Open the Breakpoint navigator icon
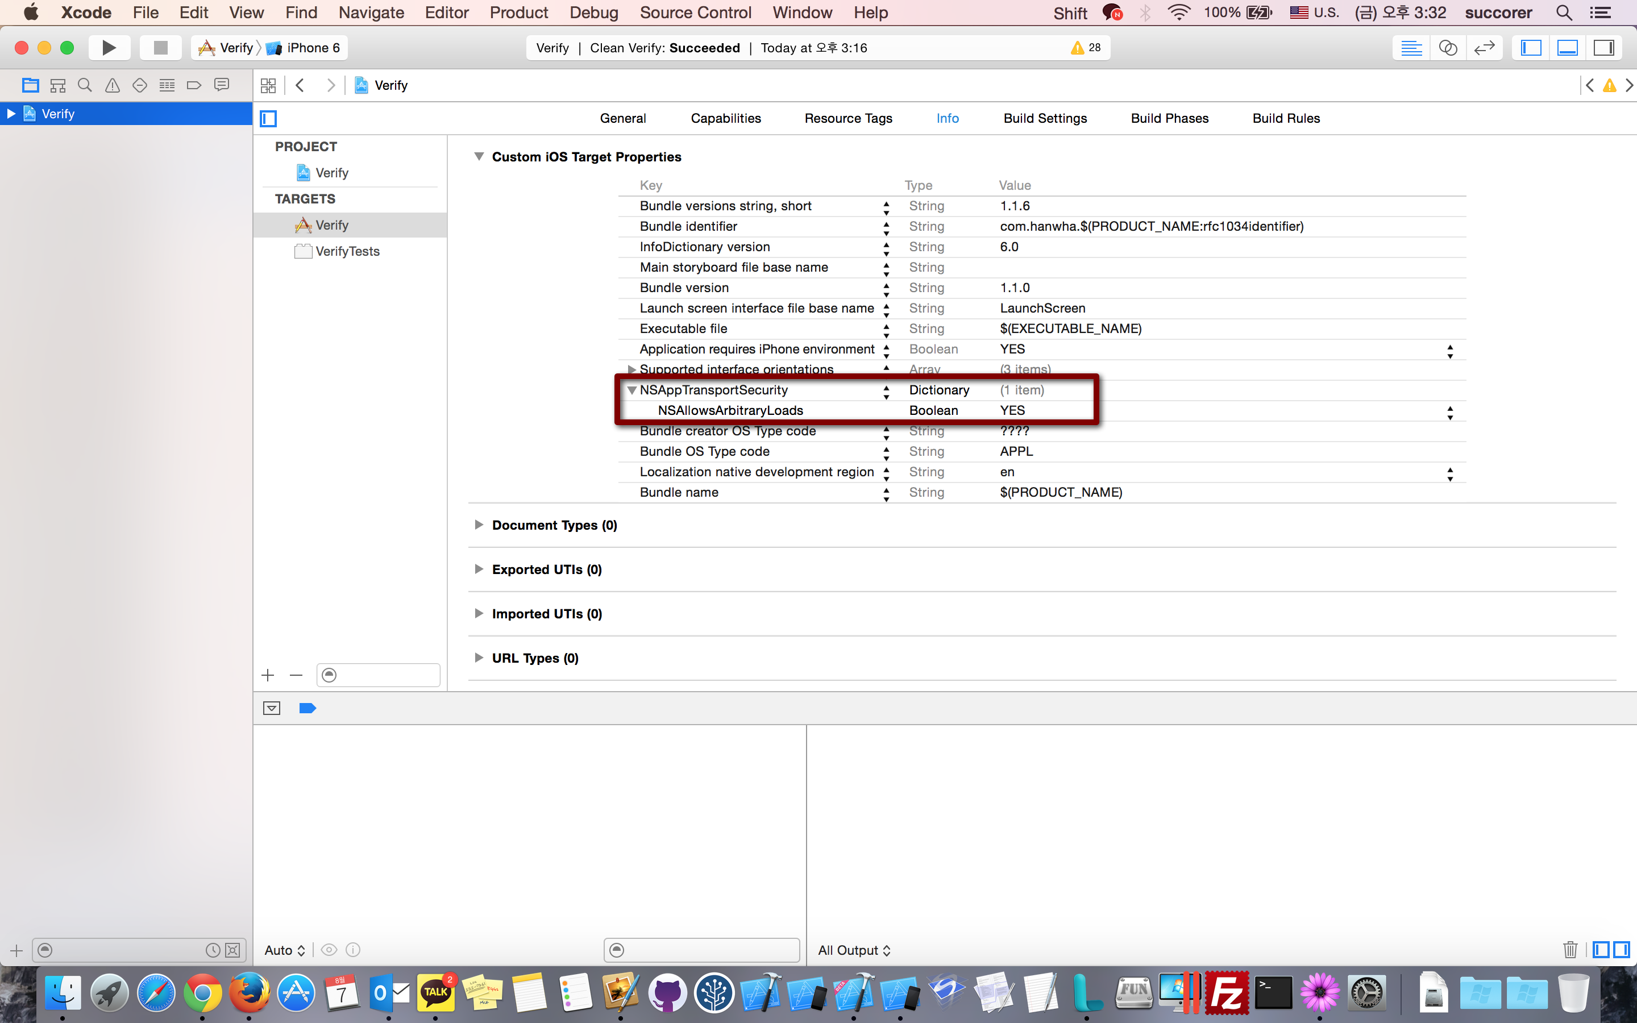The width and height of the screenshot is (1637, 1023). pyautogui.click(x=194, y=85)
